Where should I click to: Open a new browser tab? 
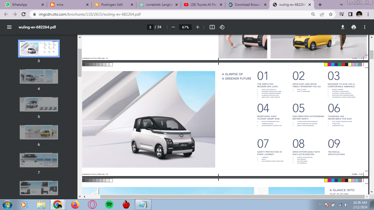(x=320, y=5)
